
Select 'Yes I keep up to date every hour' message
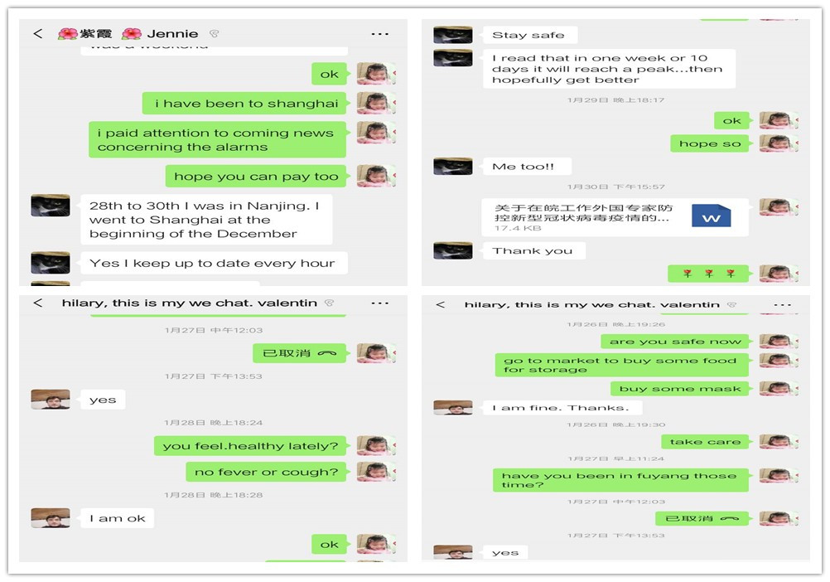214,263
